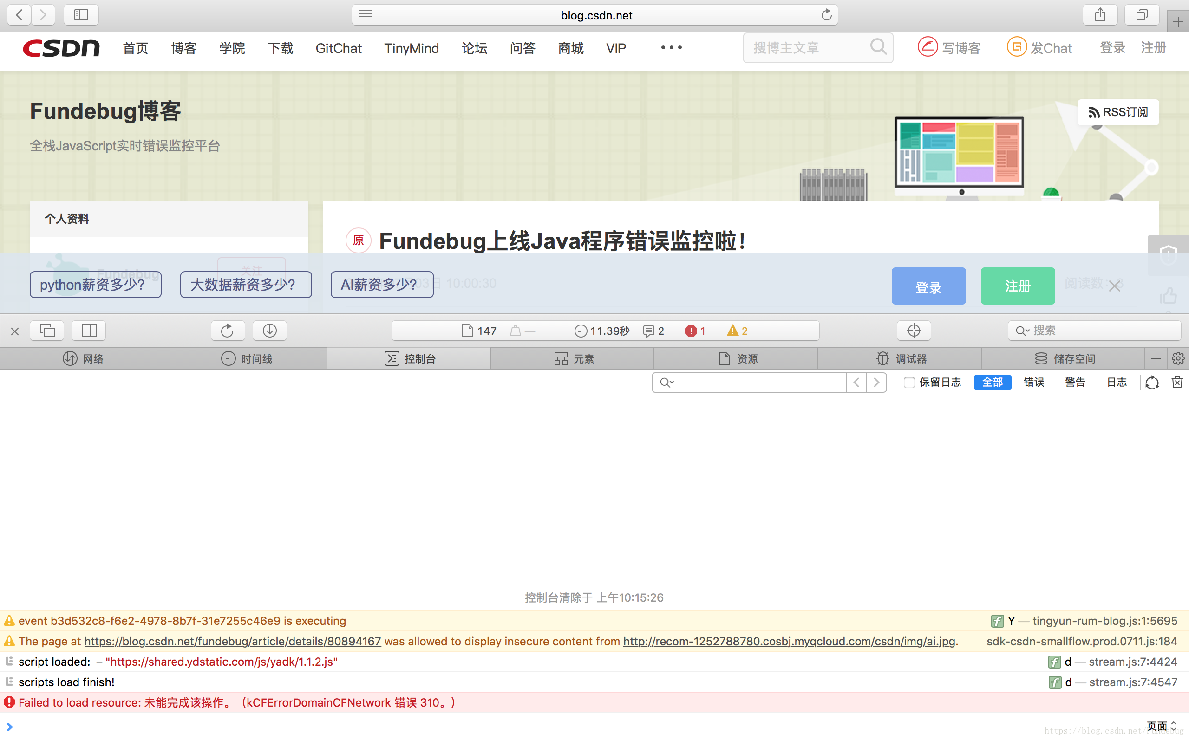Image resolution: width=1189 pixels, height=740 pixels.
Task: Show all tabs overview icon
Action: point(1142,15)
